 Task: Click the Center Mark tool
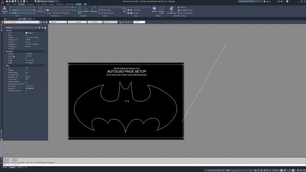(x=79, y=10)
